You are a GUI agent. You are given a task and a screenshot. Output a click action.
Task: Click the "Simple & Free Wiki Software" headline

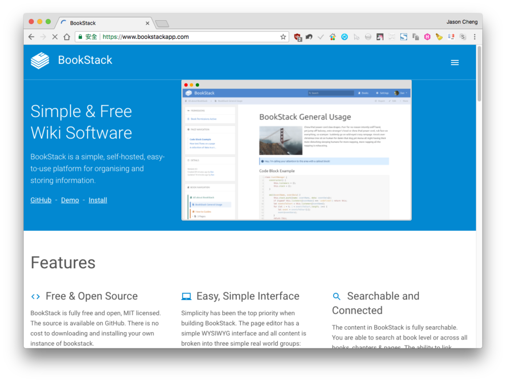pos(82,122)
